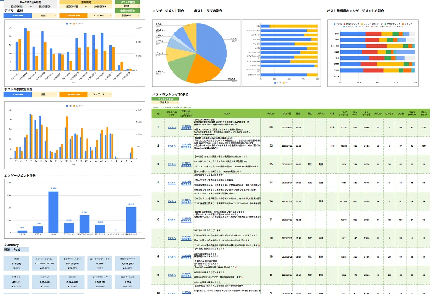Click ポストへ link in ranking row 8
Screen dimensions: 438x294
click(172, 256)
